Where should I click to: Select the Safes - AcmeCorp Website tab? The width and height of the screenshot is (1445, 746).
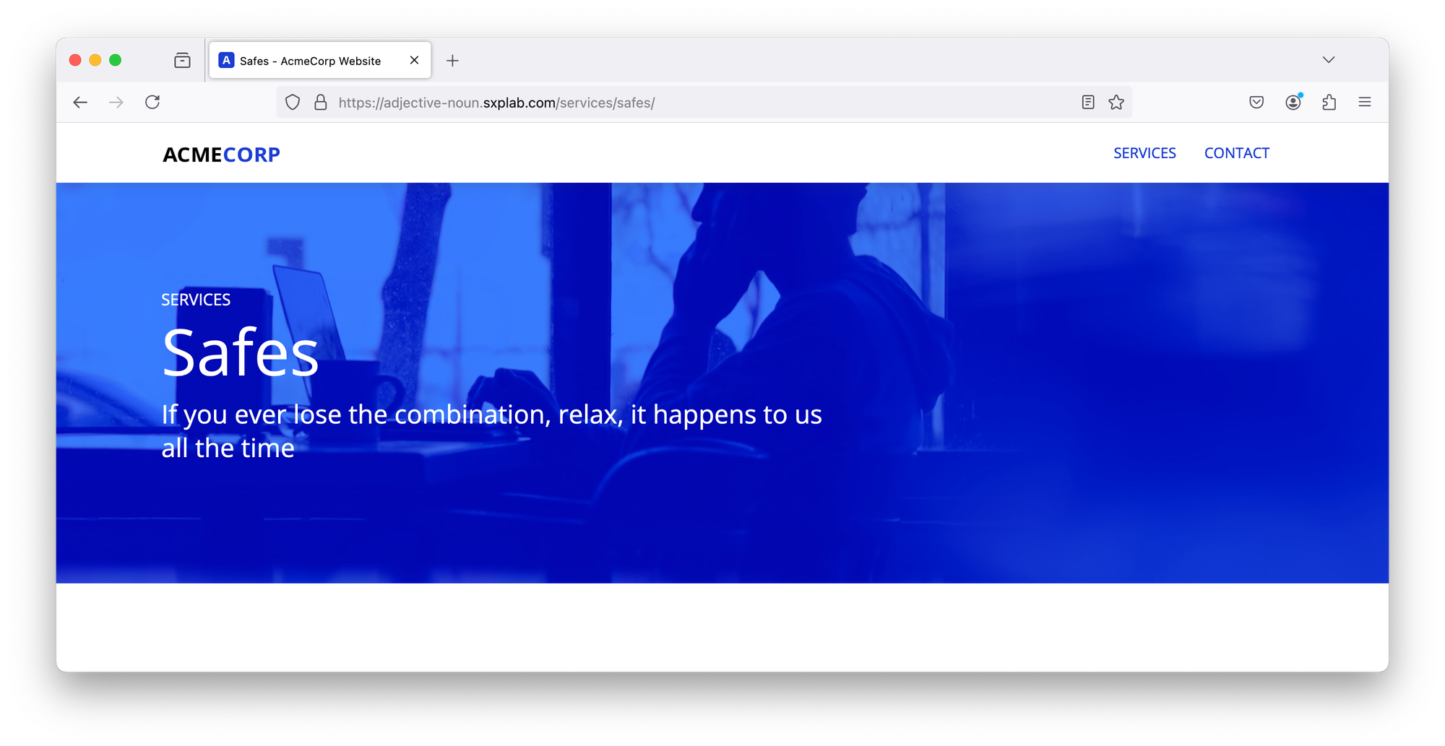[x=320, y=61]
